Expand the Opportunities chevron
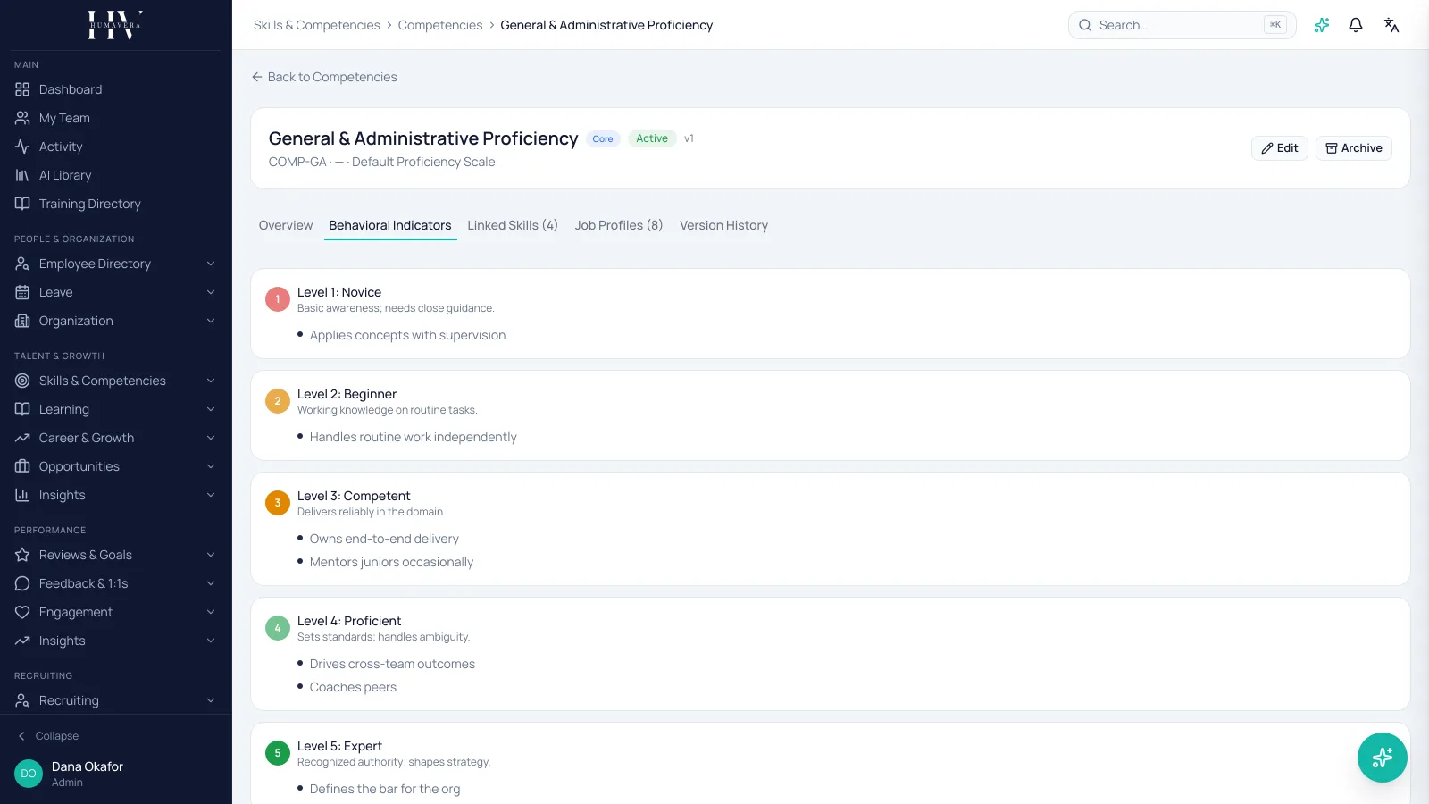 click(211, 466)
